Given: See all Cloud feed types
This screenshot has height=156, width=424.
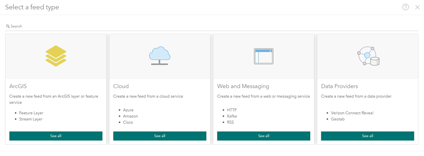Looking at the screenshot, I should (x=160, y=136).
